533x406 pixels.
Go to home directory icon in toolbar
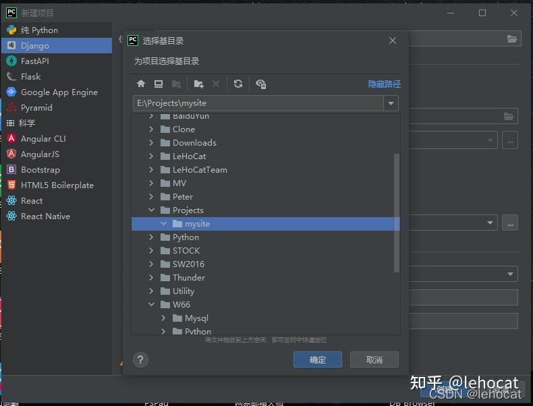141,84
